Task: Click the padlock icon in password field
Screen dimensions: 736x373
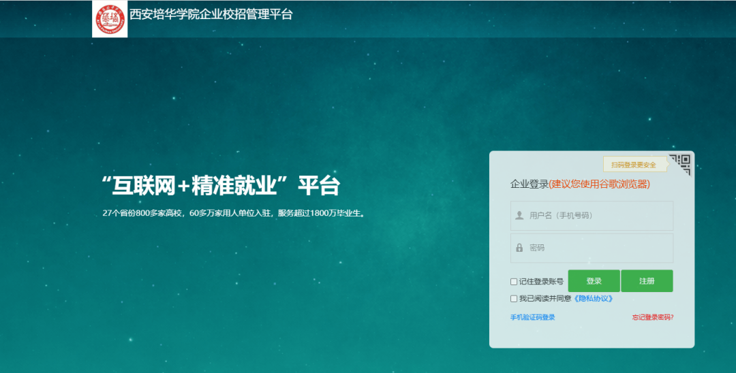Action: (519, 248)
